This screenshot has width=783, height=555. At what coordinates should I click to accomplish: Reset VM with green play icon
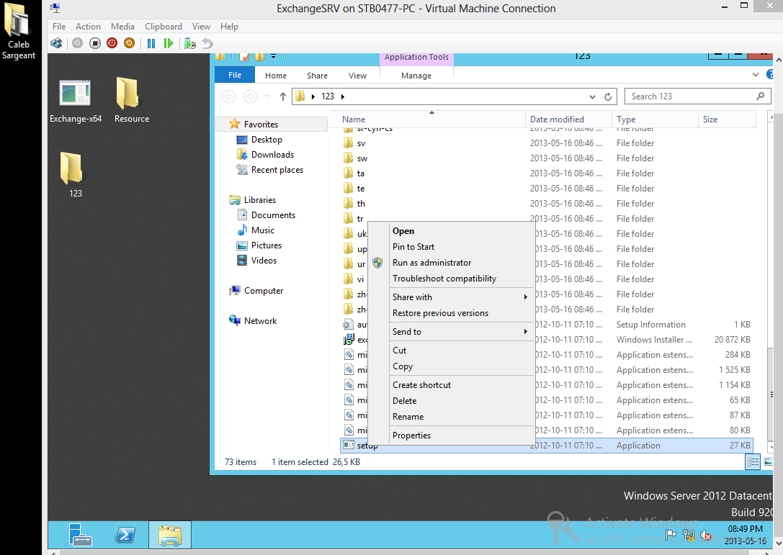click(169, 43)
